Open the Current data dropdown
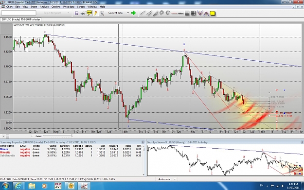 click(119, 13)
